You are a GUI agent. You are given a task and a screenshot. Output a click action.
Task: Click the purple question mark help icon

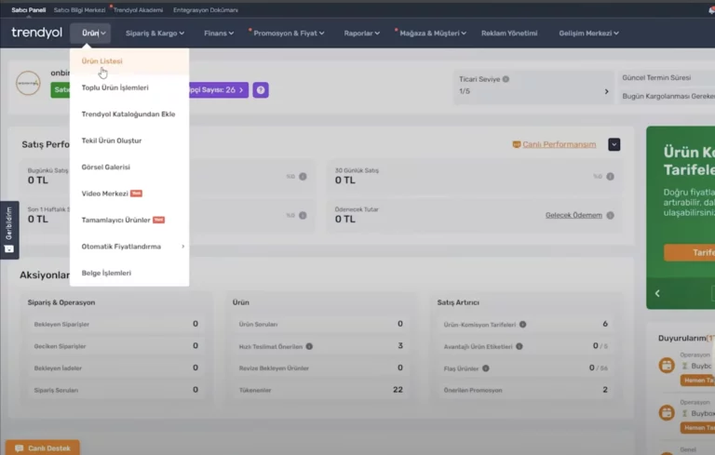coord(261,90)
